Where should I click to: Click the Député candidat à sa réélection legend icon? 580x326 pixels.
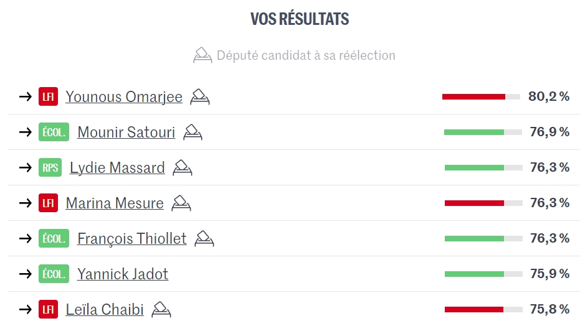point(203,55)
